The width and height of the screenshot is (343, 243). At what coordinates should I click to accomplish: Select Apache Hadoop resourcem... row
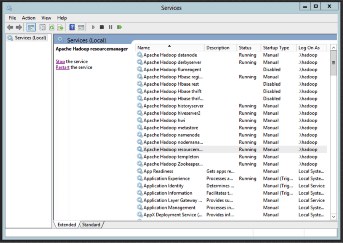[x=231, y=149]
